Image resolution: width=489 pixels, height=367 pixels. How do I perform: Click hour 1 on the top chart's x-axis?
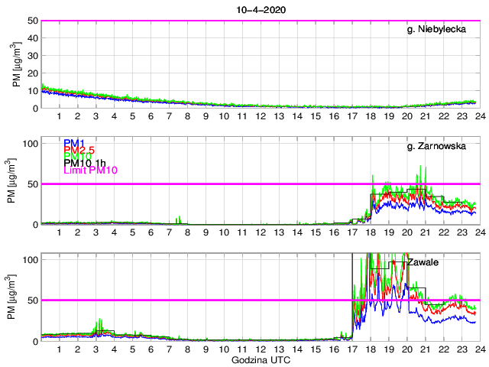(60, 116)
